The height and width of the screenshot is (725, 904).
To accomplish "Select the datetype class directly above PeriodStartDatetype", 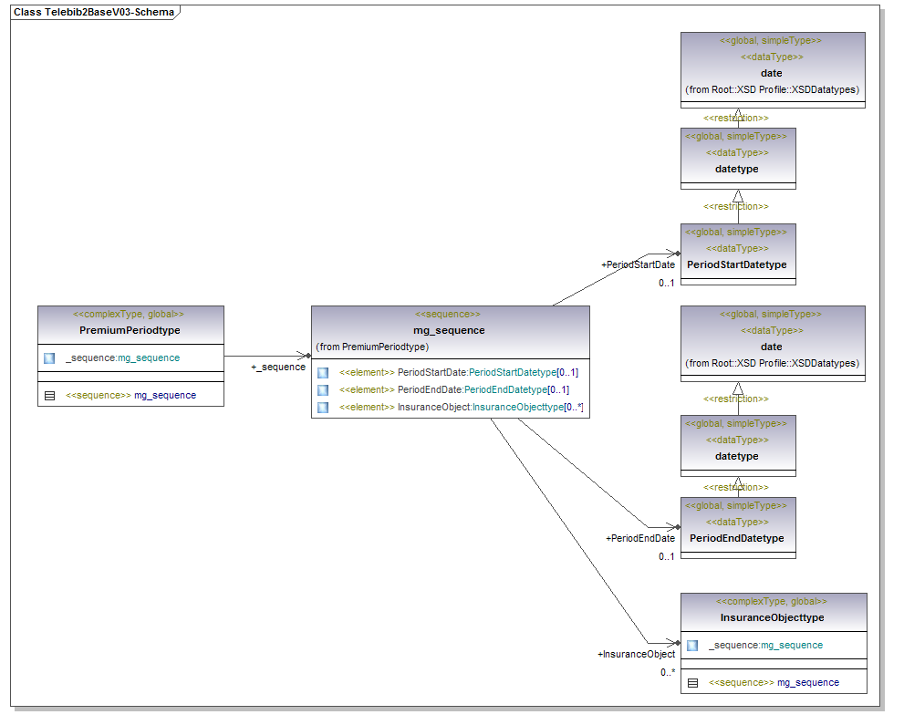I will click(x=737, y=169).
